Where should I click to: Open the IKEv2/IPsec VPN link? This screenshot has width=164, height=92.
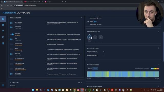tap(19, 68)
